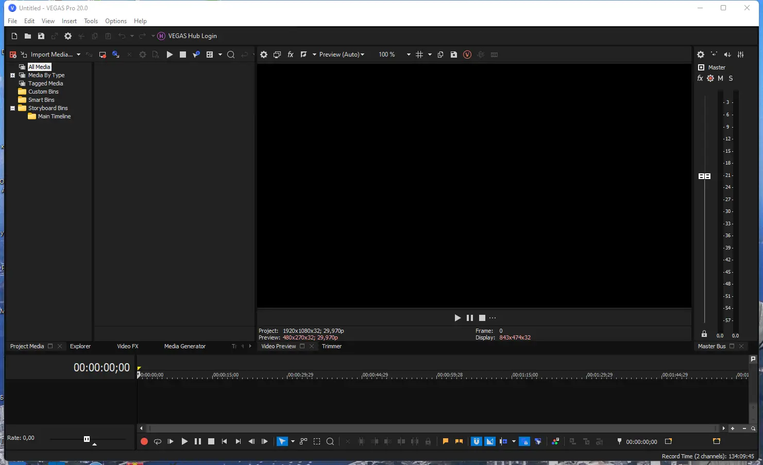Toggle automatic crossfades in timeline toolbar
Viewport: 763px width, 465px height.
pos(489,441)
